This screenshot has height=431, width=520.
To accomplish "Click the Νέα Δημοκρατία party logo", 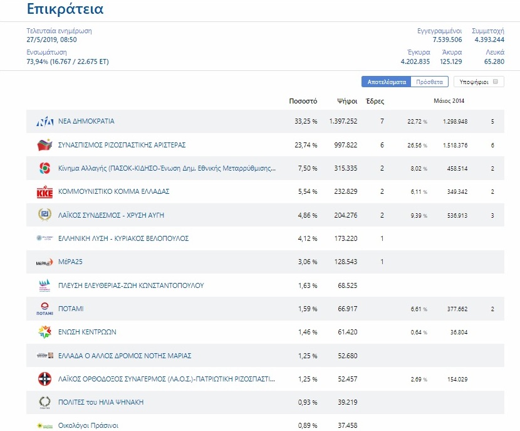I will click(x=44, y=122).
